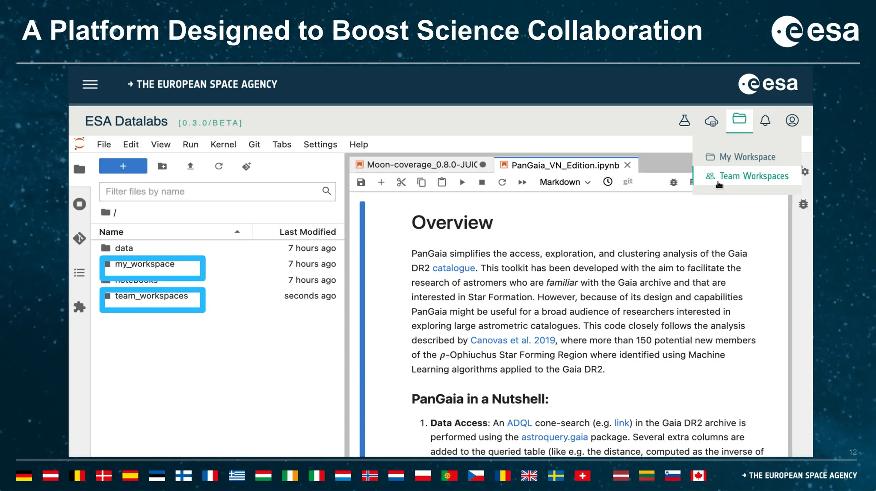This screenshot has width=876, height=491.
Task: Follow the ADQL link
Action: tap(519, 423)
